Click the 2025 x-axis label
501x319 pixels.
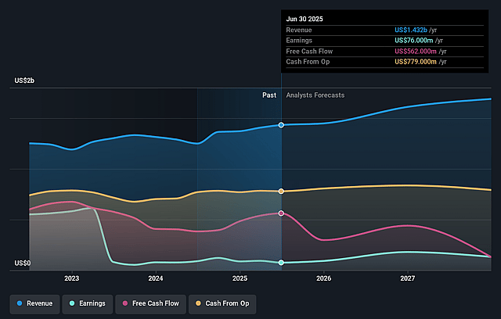240,278
